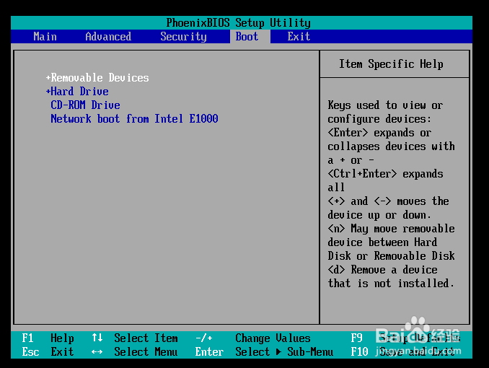Click the -/+ key hint

[204, 338]
